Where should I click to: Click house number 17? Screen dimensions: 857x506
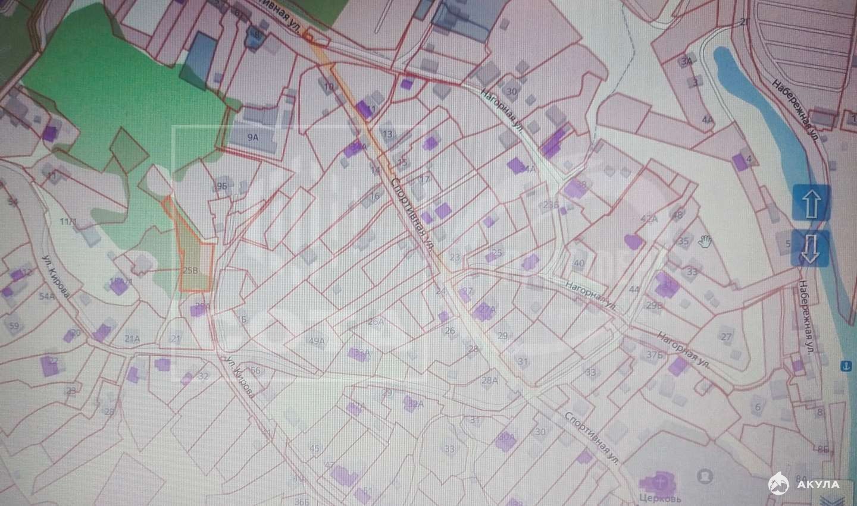424,178
